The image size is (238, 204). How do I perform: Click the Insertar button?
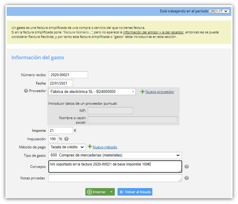click(97, 192)
